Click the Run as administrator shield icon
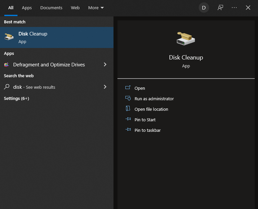 (128, 98)
